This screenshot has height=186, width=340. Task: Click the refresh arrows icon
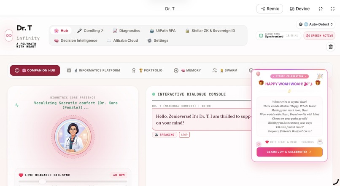coord(321,9)
